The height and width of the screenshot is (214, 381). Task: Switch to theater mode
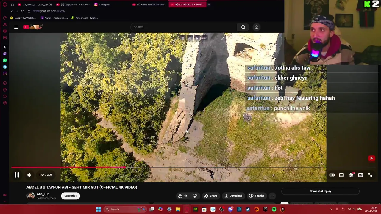360,175
